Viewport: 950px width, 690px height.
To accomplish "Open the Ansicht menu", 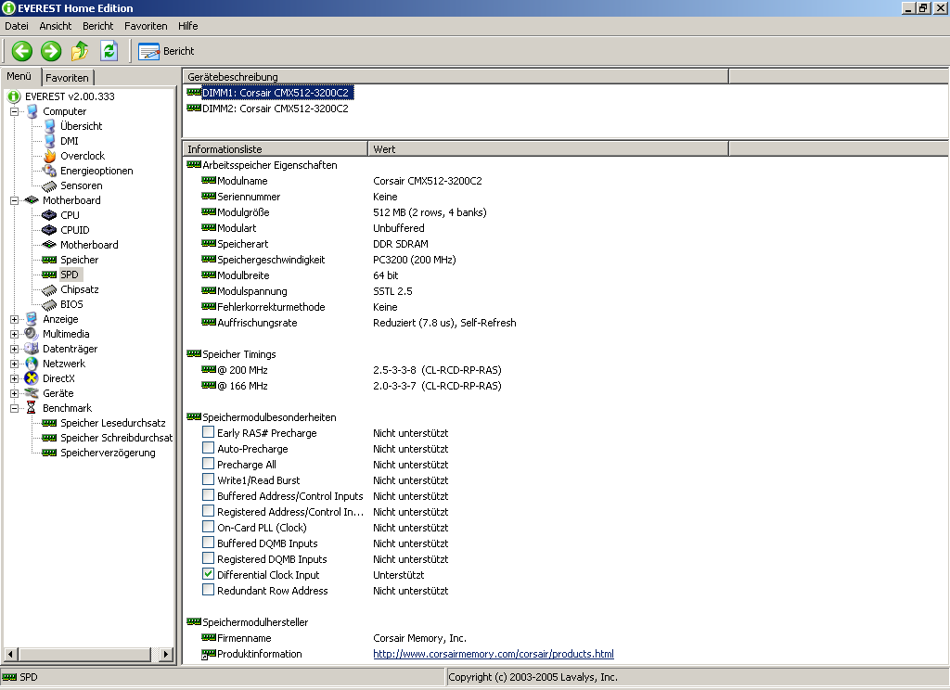I will coord(55,26).
